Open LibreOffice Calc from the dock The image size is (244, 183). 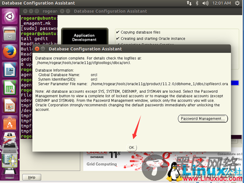pos(10,88)
